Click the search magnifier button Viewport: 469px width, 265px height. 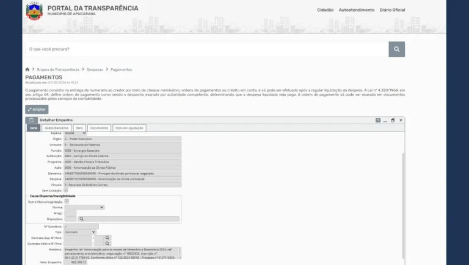coord(396,49)
